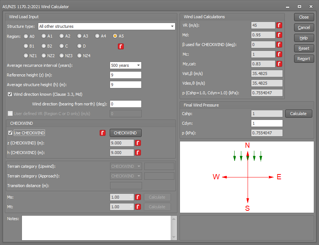The width and height of the screenshot is (319, 245).
Task: Open the red icon next to z (CHECKWIND)
Action: pos(138,143)
